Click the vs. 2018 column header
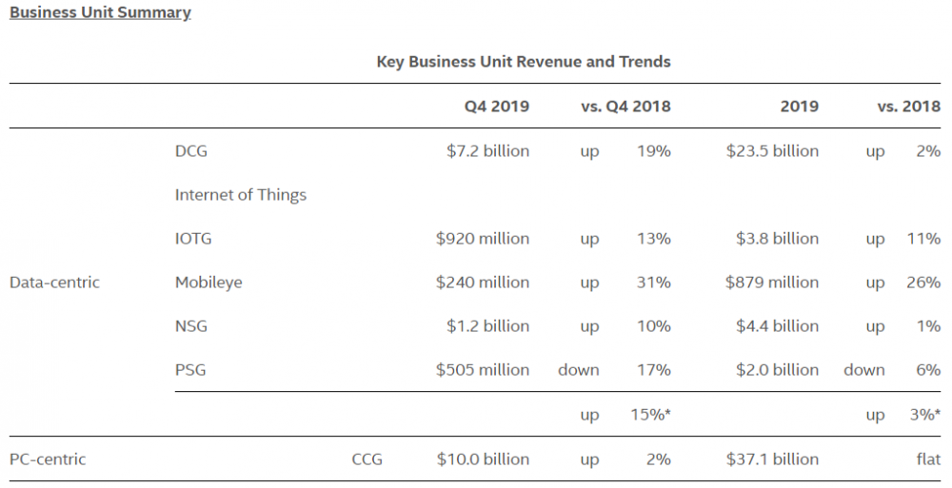This screenshot has width=952, height=488. 908,107
